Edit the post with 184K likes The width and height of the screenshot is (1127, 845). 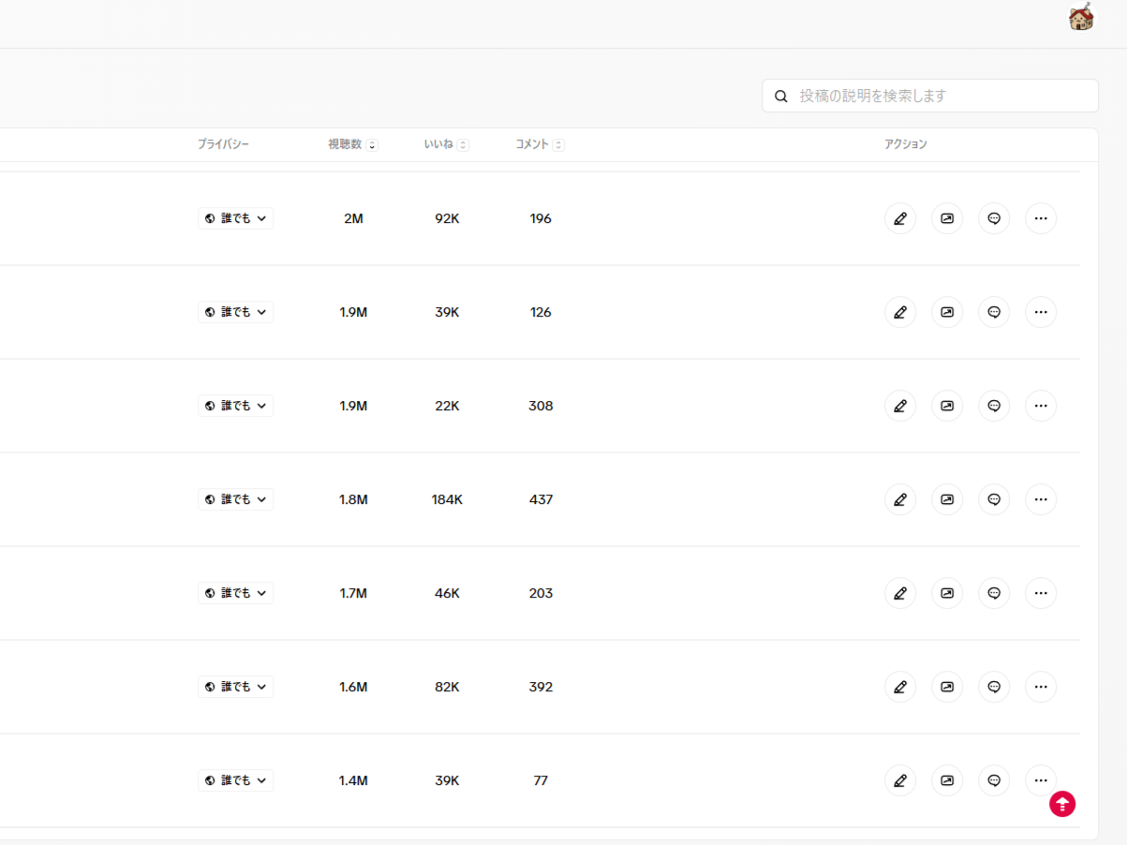[900, 499]
